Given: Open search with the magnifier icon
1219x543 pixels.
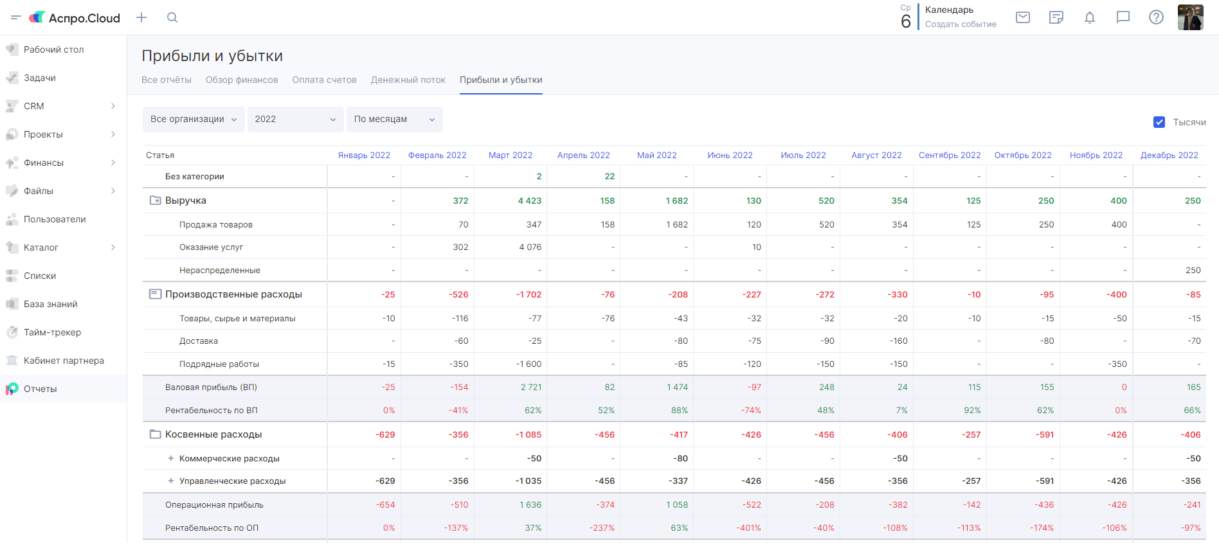Looking at the screenshot, I should (x=172, y=17).
